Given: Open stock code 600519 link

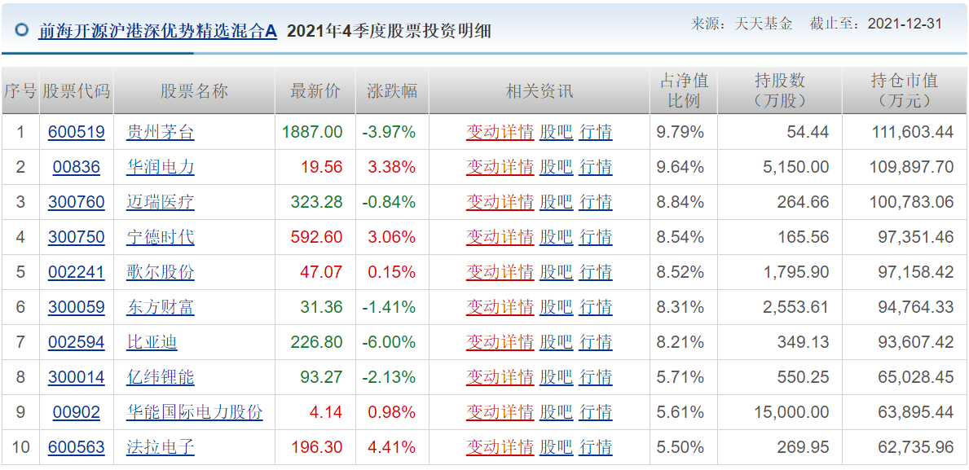Looking at the screenshot, I should pyautogui.click(x=76, y=131).
